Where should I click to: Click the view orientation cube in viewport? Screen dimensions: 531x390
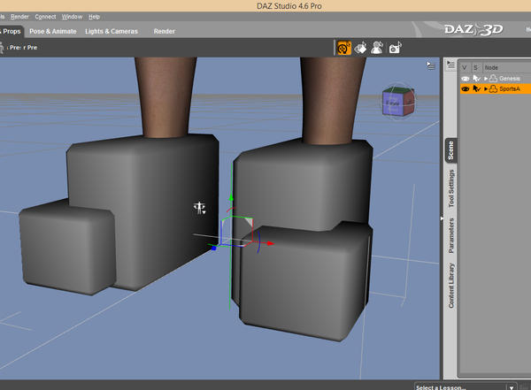pos(393,103)
